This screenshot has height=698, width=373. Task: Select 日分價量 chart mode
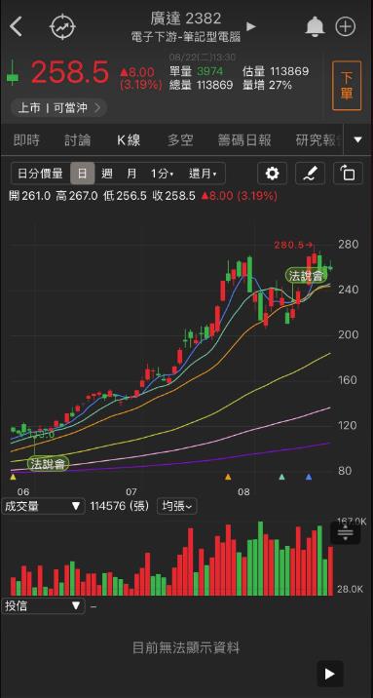coord(41,174)
